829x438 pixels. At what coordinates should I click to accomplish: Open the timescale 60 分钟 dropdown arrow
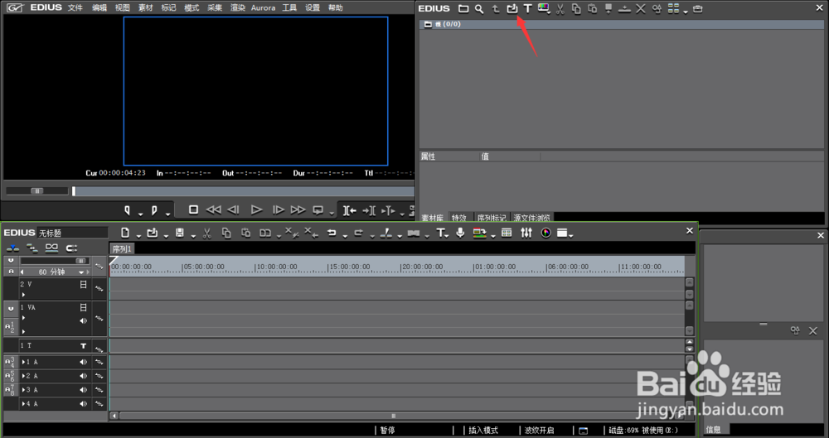point(81,272)
